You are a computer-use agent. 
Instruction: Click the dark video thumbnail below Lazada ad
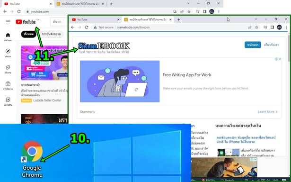(x=44, y=119)
